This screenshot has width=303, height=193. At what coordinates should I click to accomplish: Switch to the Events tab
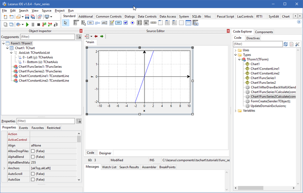[23, 128]
